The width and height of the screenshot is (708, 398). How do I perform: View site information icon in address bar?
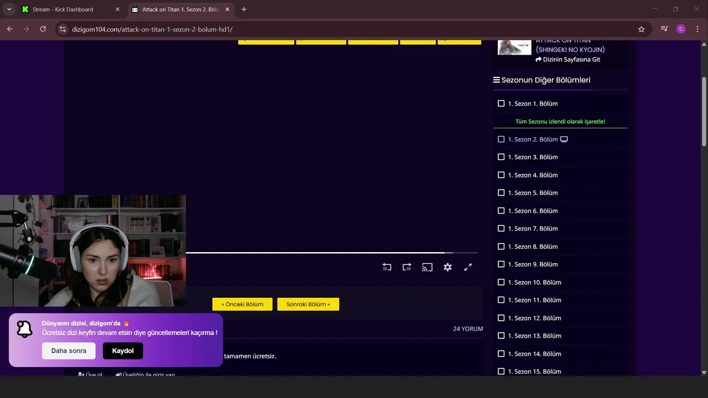63,29
